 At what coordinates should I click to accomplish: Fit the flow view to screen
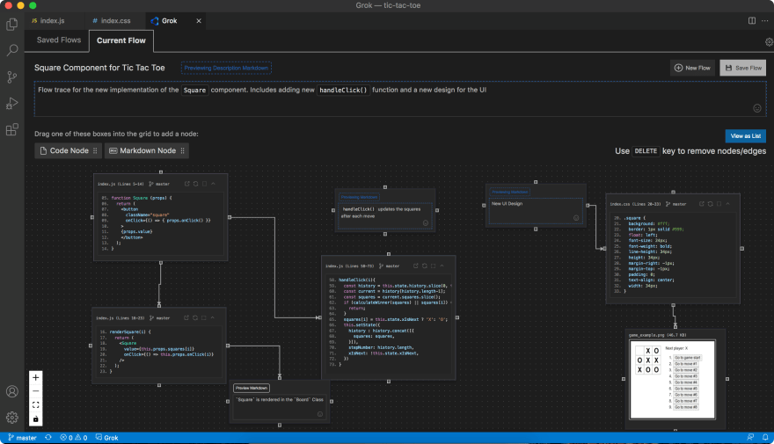[35, 405]
